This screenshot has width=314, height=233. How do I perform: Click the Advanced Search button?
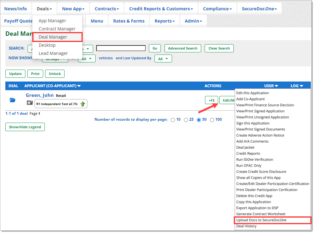183,48
